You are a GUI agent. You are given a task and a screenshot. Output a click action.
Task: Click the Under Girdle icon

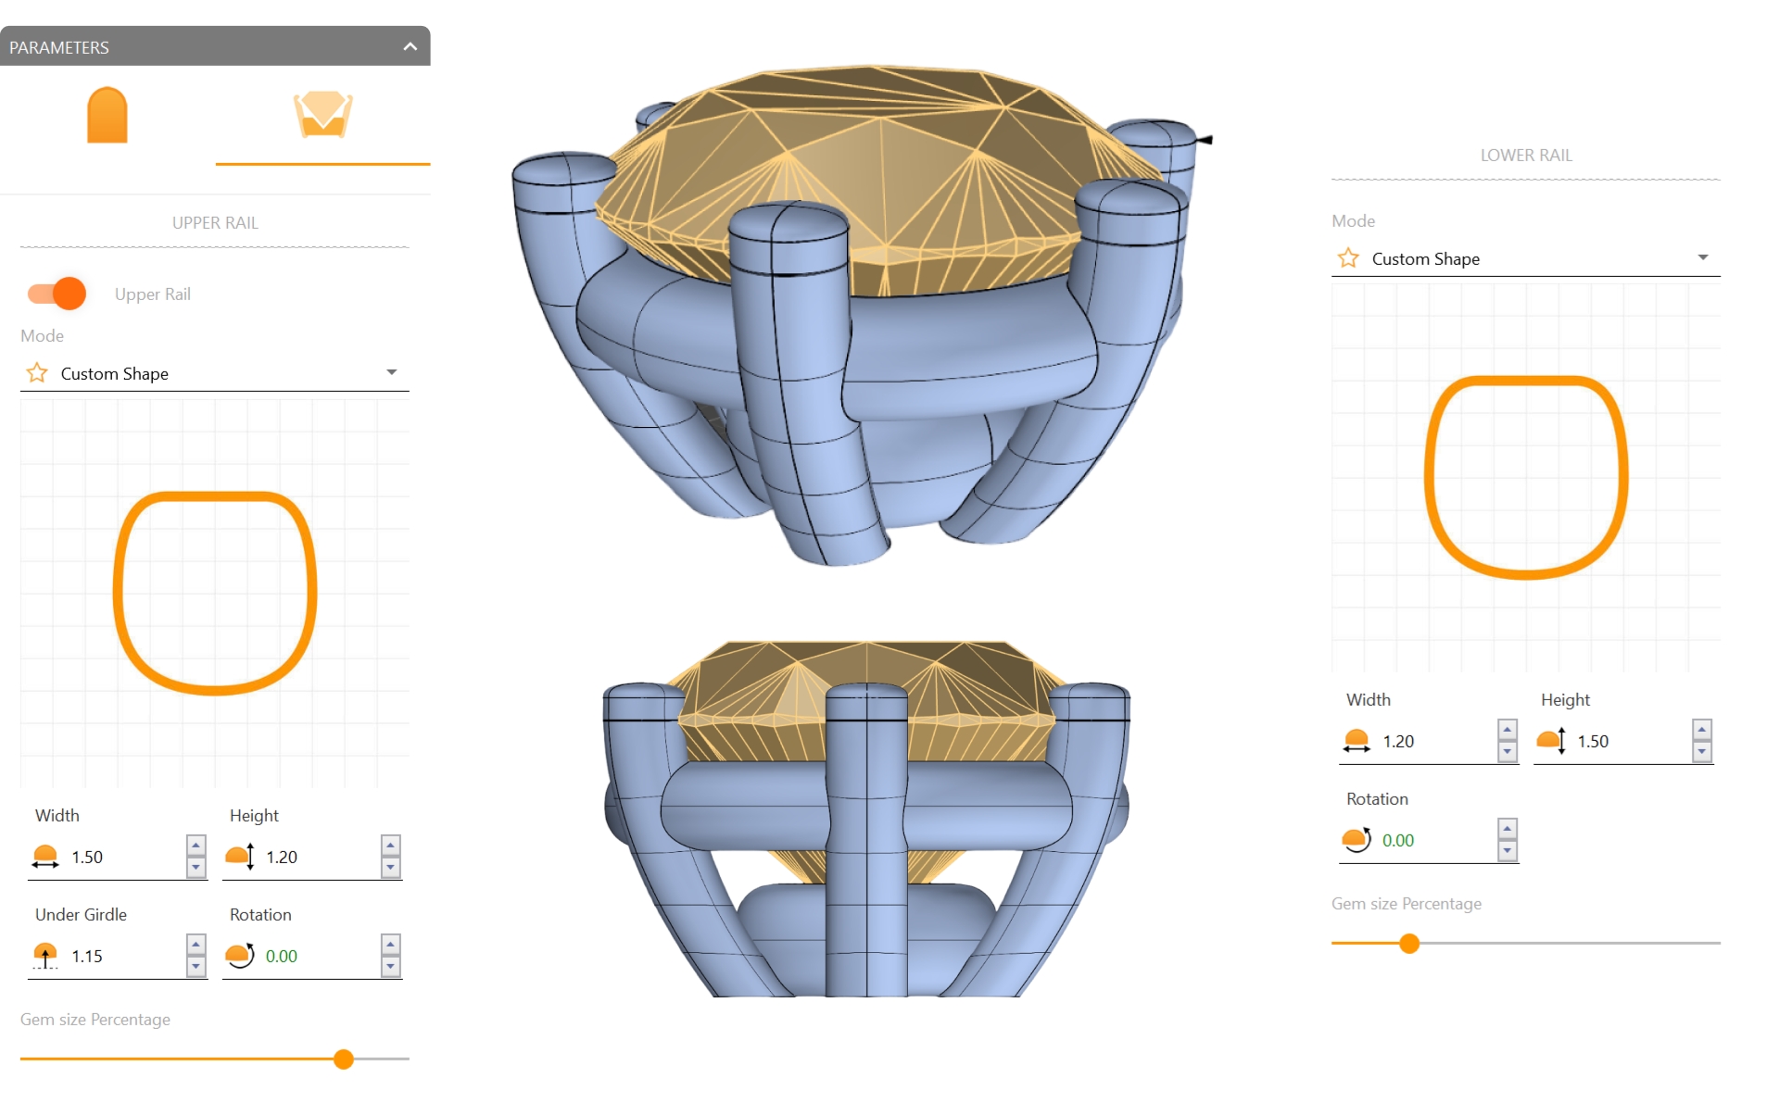point(44,956)
